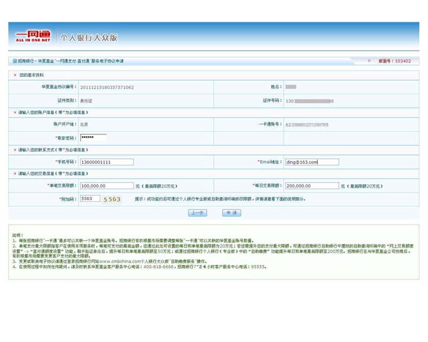Click the 单笔交易限额 field showing 100,000.00
The height and width of the screenshot is (342, 428).
point(107,186)
